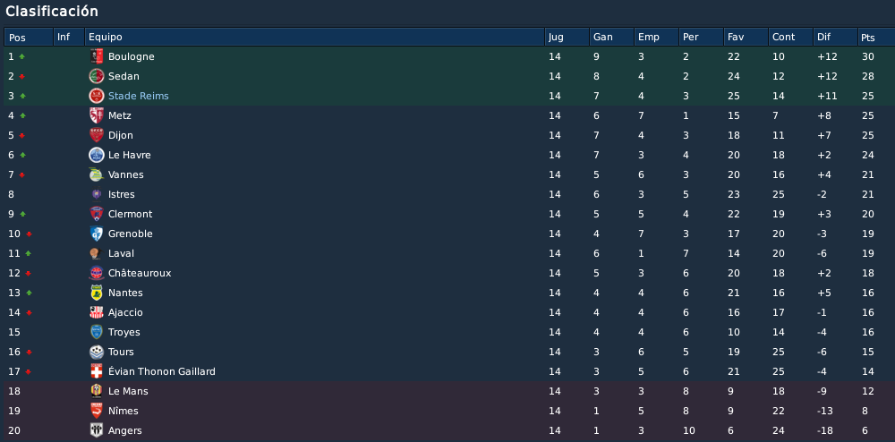This screenshot has width=895, height=442.
Task: Select the Le Mans row in relegation zone
Action: (x=447, y=391)
